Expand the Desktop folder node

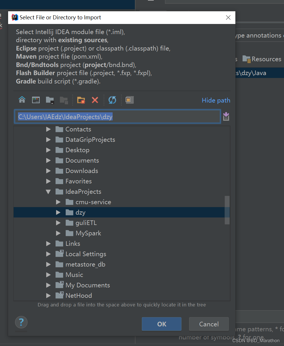[x=48, y=150]
